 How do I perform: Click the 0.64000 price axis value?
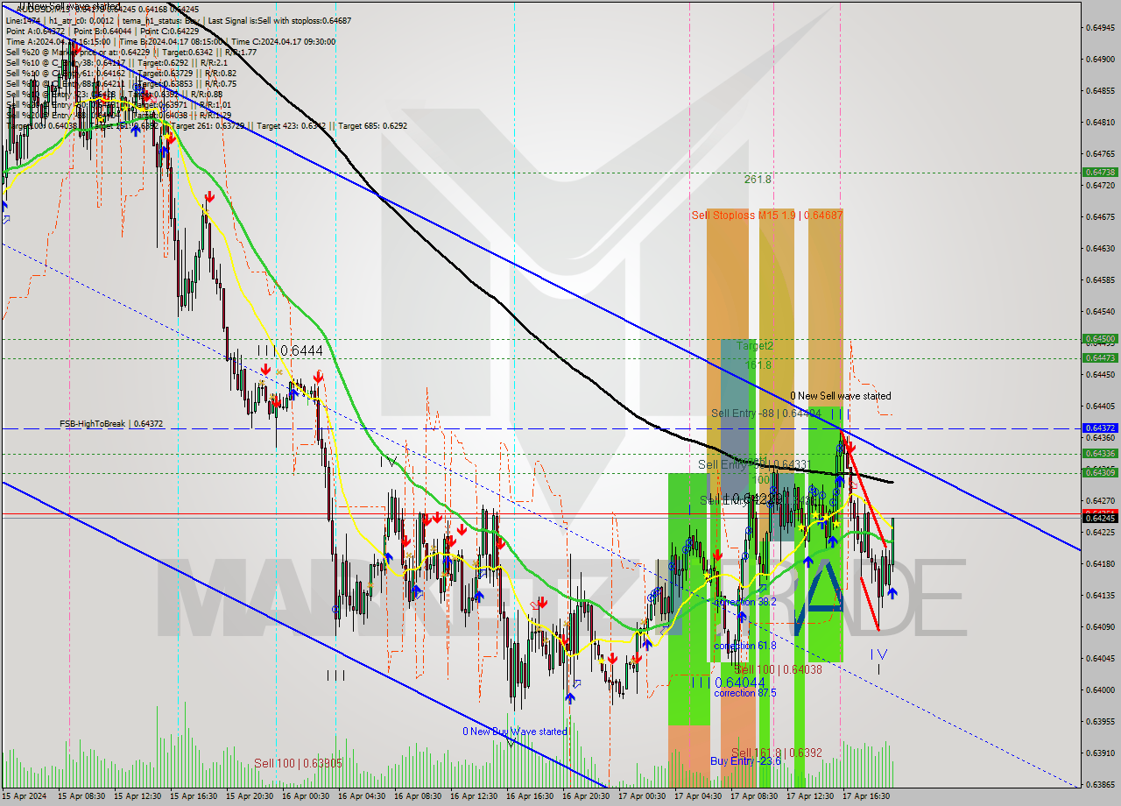1100,689
